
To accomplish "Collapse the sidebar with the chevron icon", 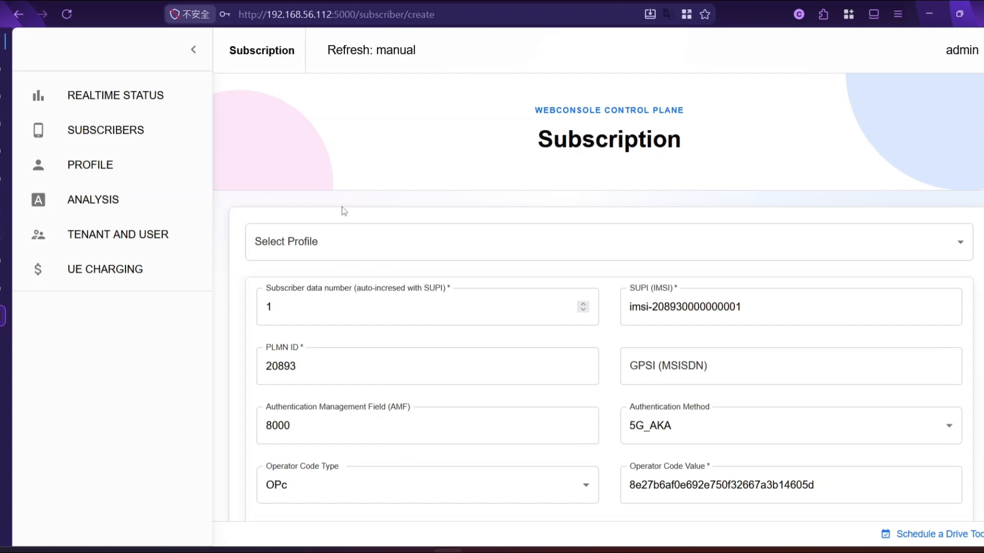I will 193,50.
